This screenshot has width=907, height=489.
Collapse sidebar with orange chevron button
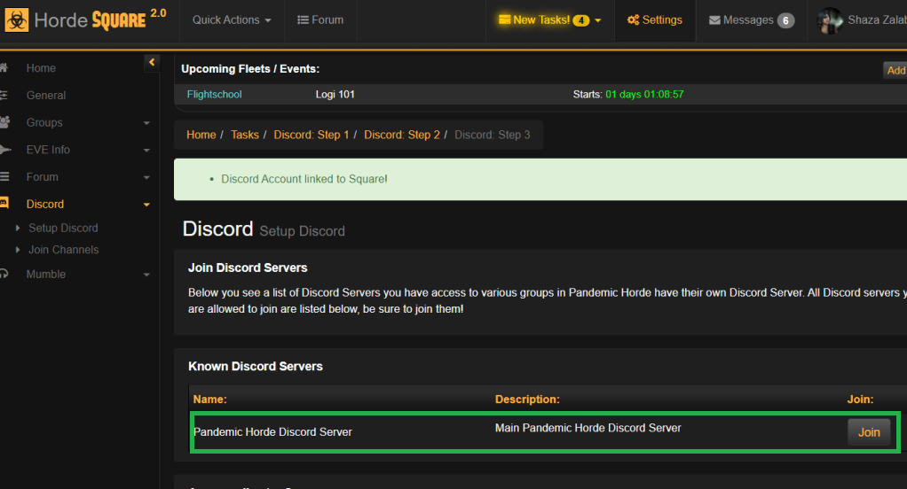click(152, 62)
